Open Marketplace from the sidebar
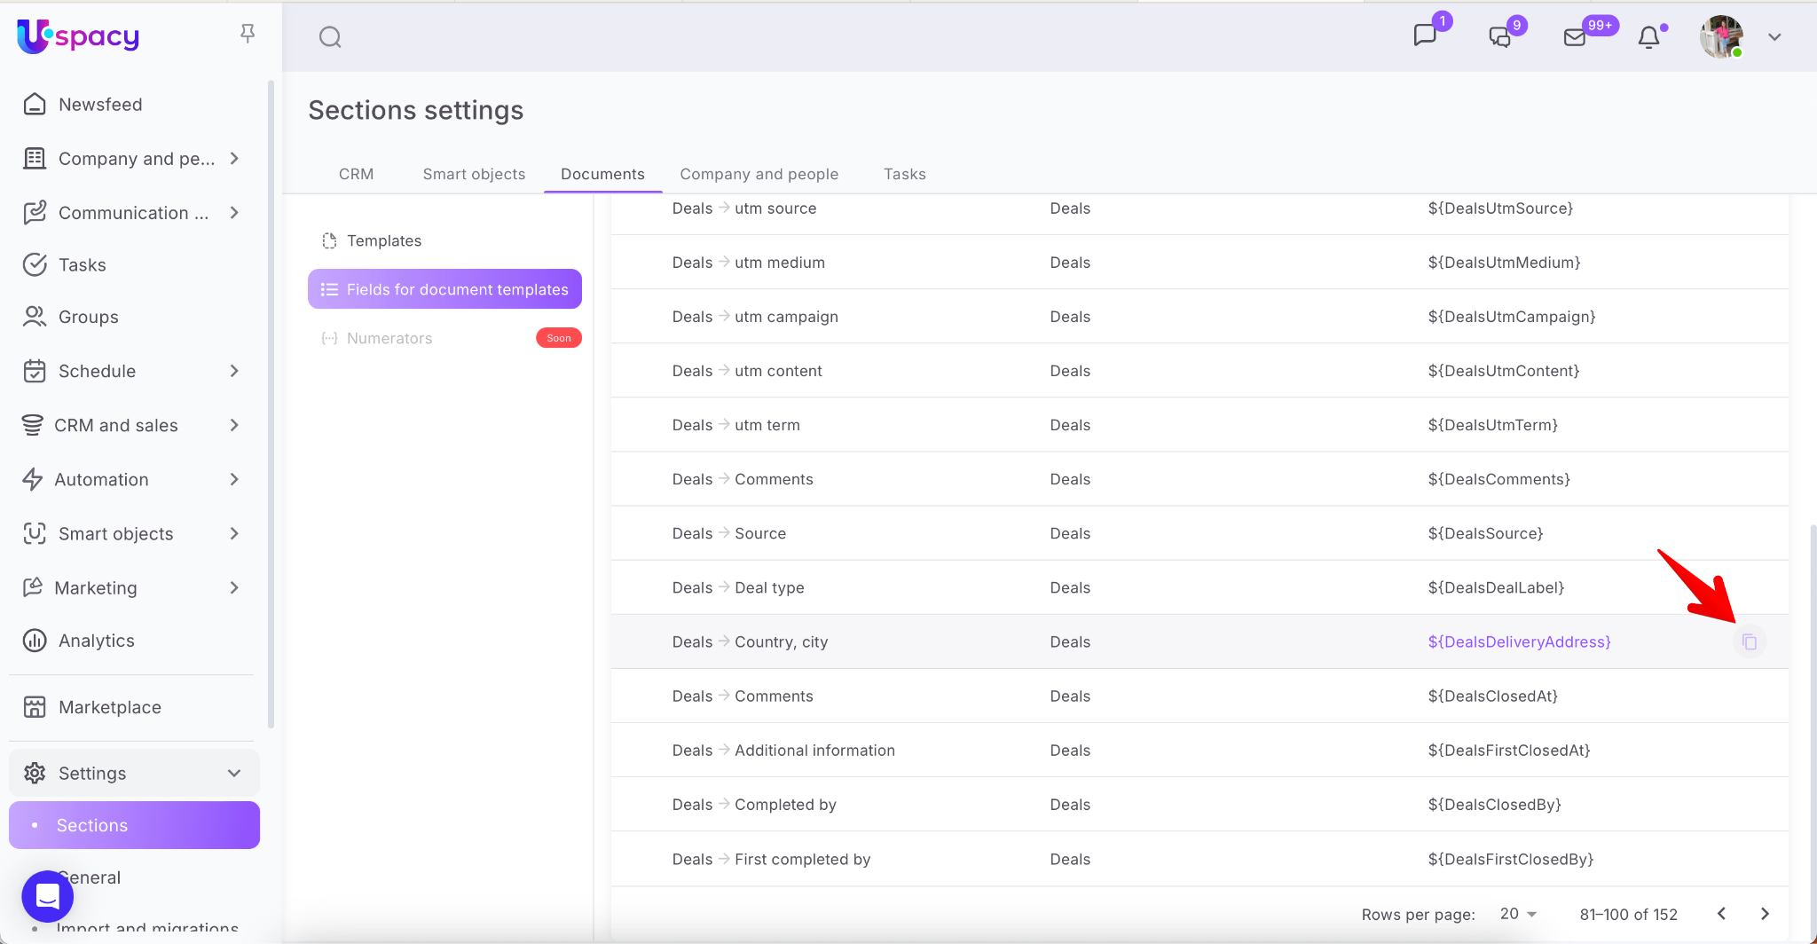 point(110,707)
